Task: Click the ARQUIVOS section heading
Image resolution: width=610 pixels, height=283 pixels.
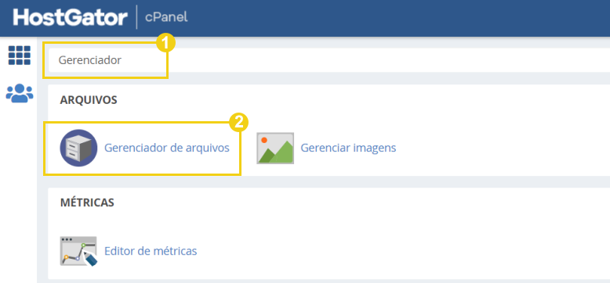Action: (89, 100)
